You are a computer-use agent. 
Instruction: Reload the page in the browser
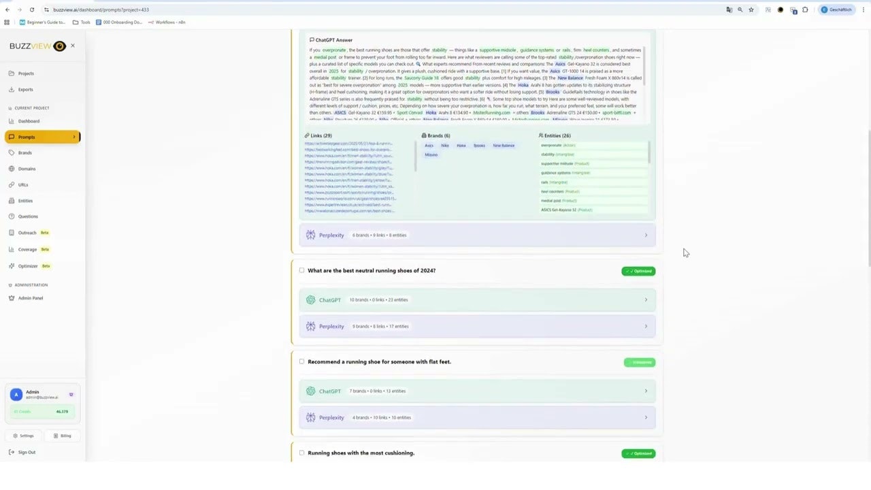pyautogui.click(x=32, y=10)
